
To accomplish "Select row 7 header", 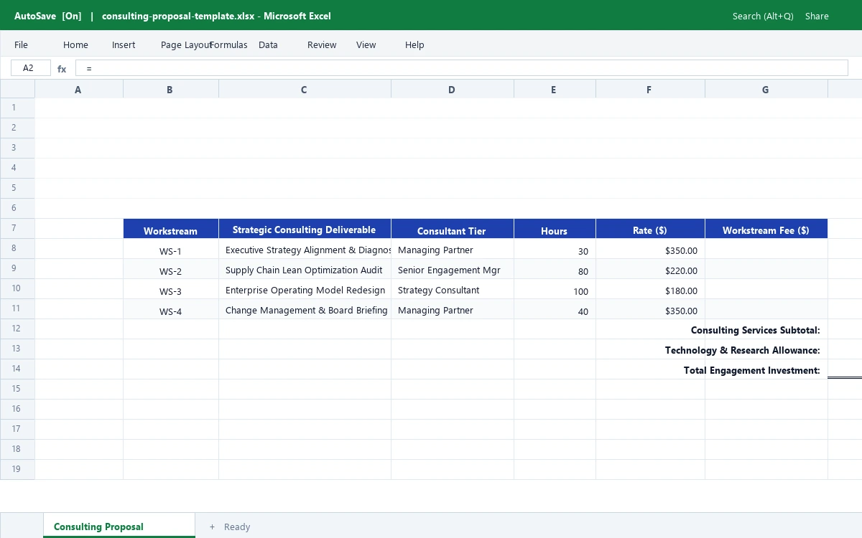I will click(17, 228).
